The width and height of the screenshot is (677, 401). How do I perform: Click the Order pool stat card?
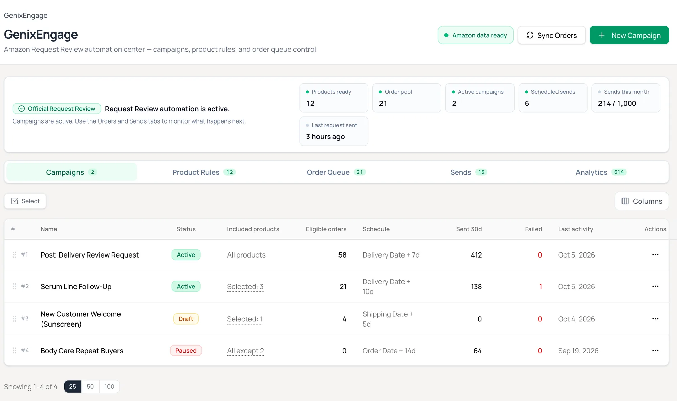407,98
